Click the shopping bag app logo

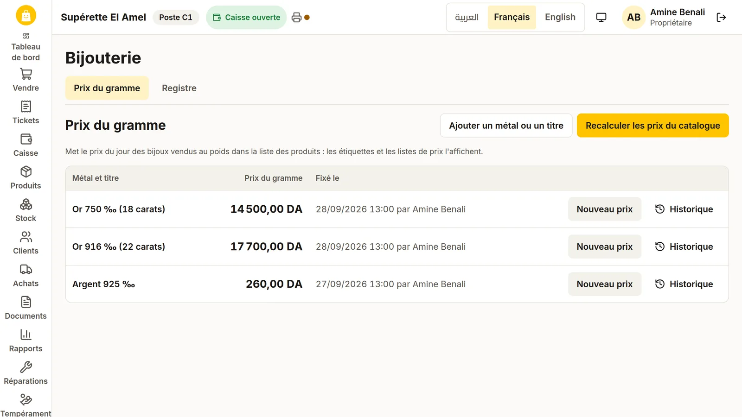26,15
